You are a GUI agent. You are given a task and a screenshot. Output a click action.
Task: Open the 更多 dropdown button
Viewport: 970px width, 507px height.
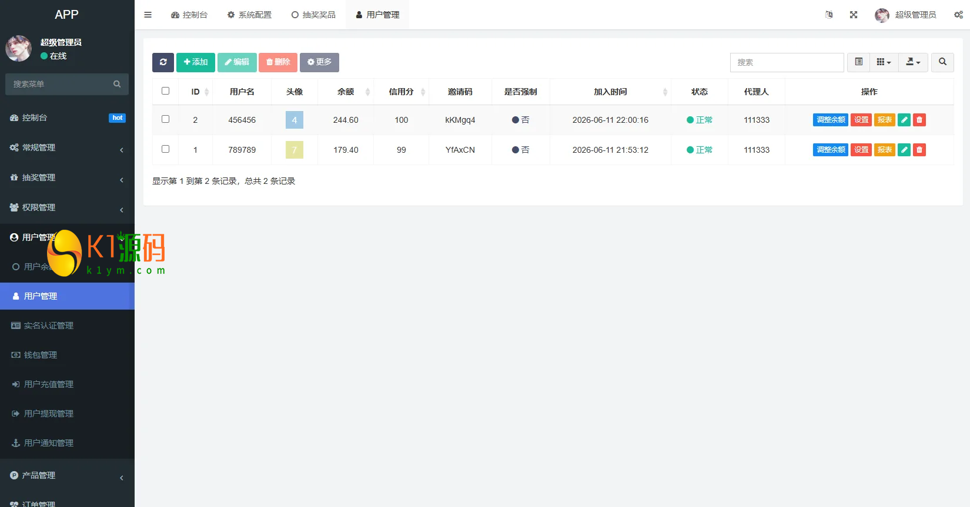point(319,62)
